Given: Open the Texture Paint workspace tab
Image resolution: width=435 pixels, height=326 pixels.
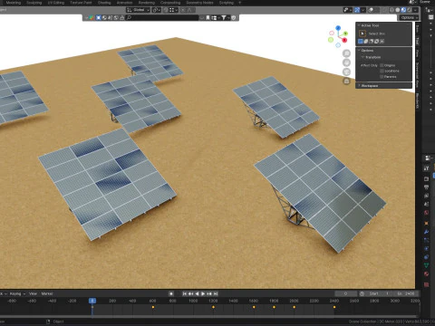Looking at the screenshot, I should pyautogui.click(x=81, y=3).
